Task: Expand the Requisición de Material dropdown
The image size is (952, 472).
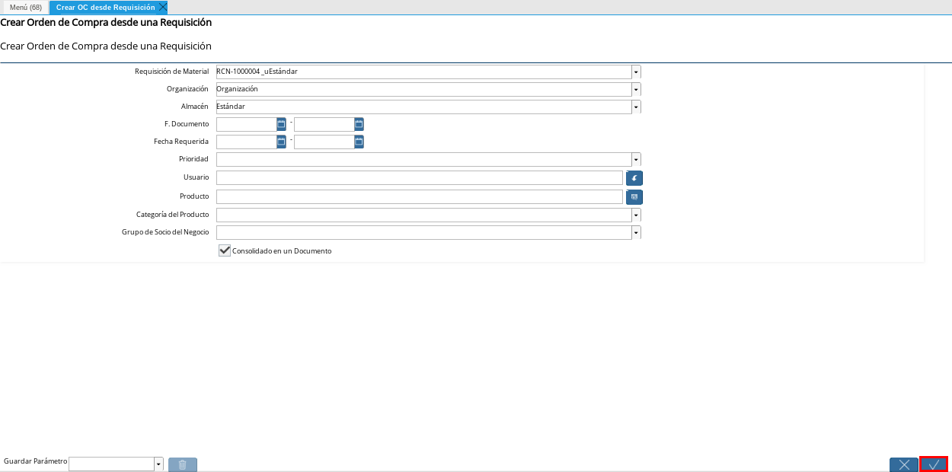Action: click(636, 72)
